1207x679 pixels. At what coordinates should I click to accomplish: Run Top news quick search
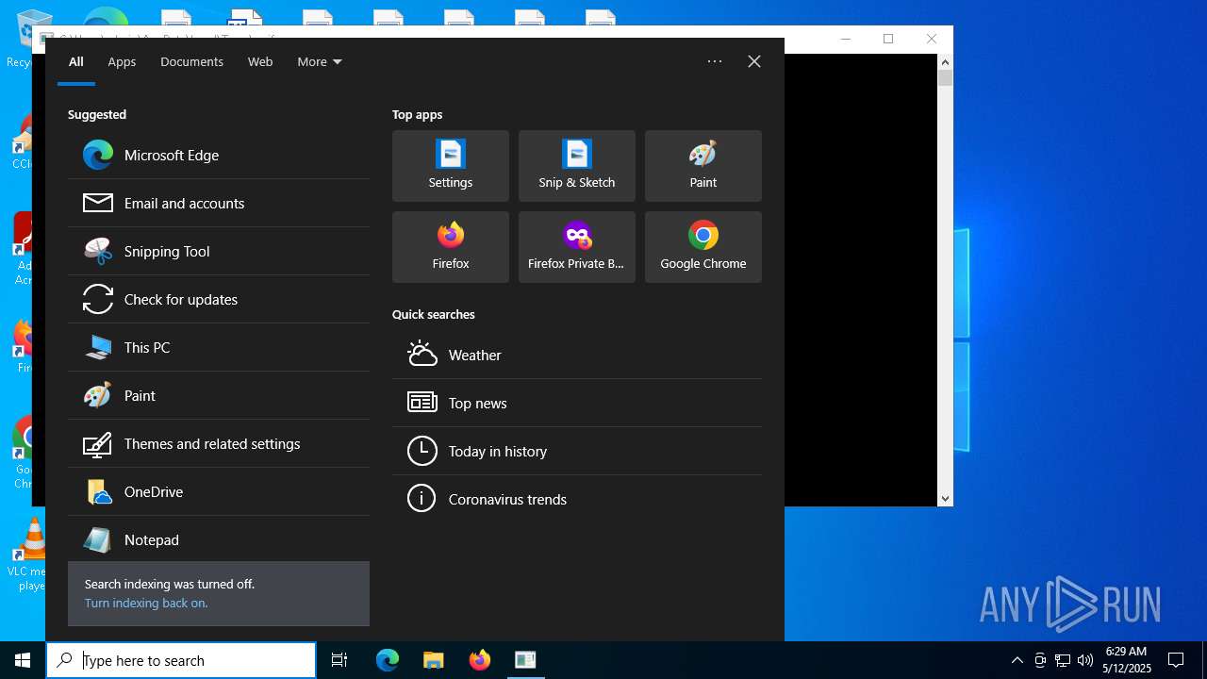pyautogui.click(x=577, y=403)
